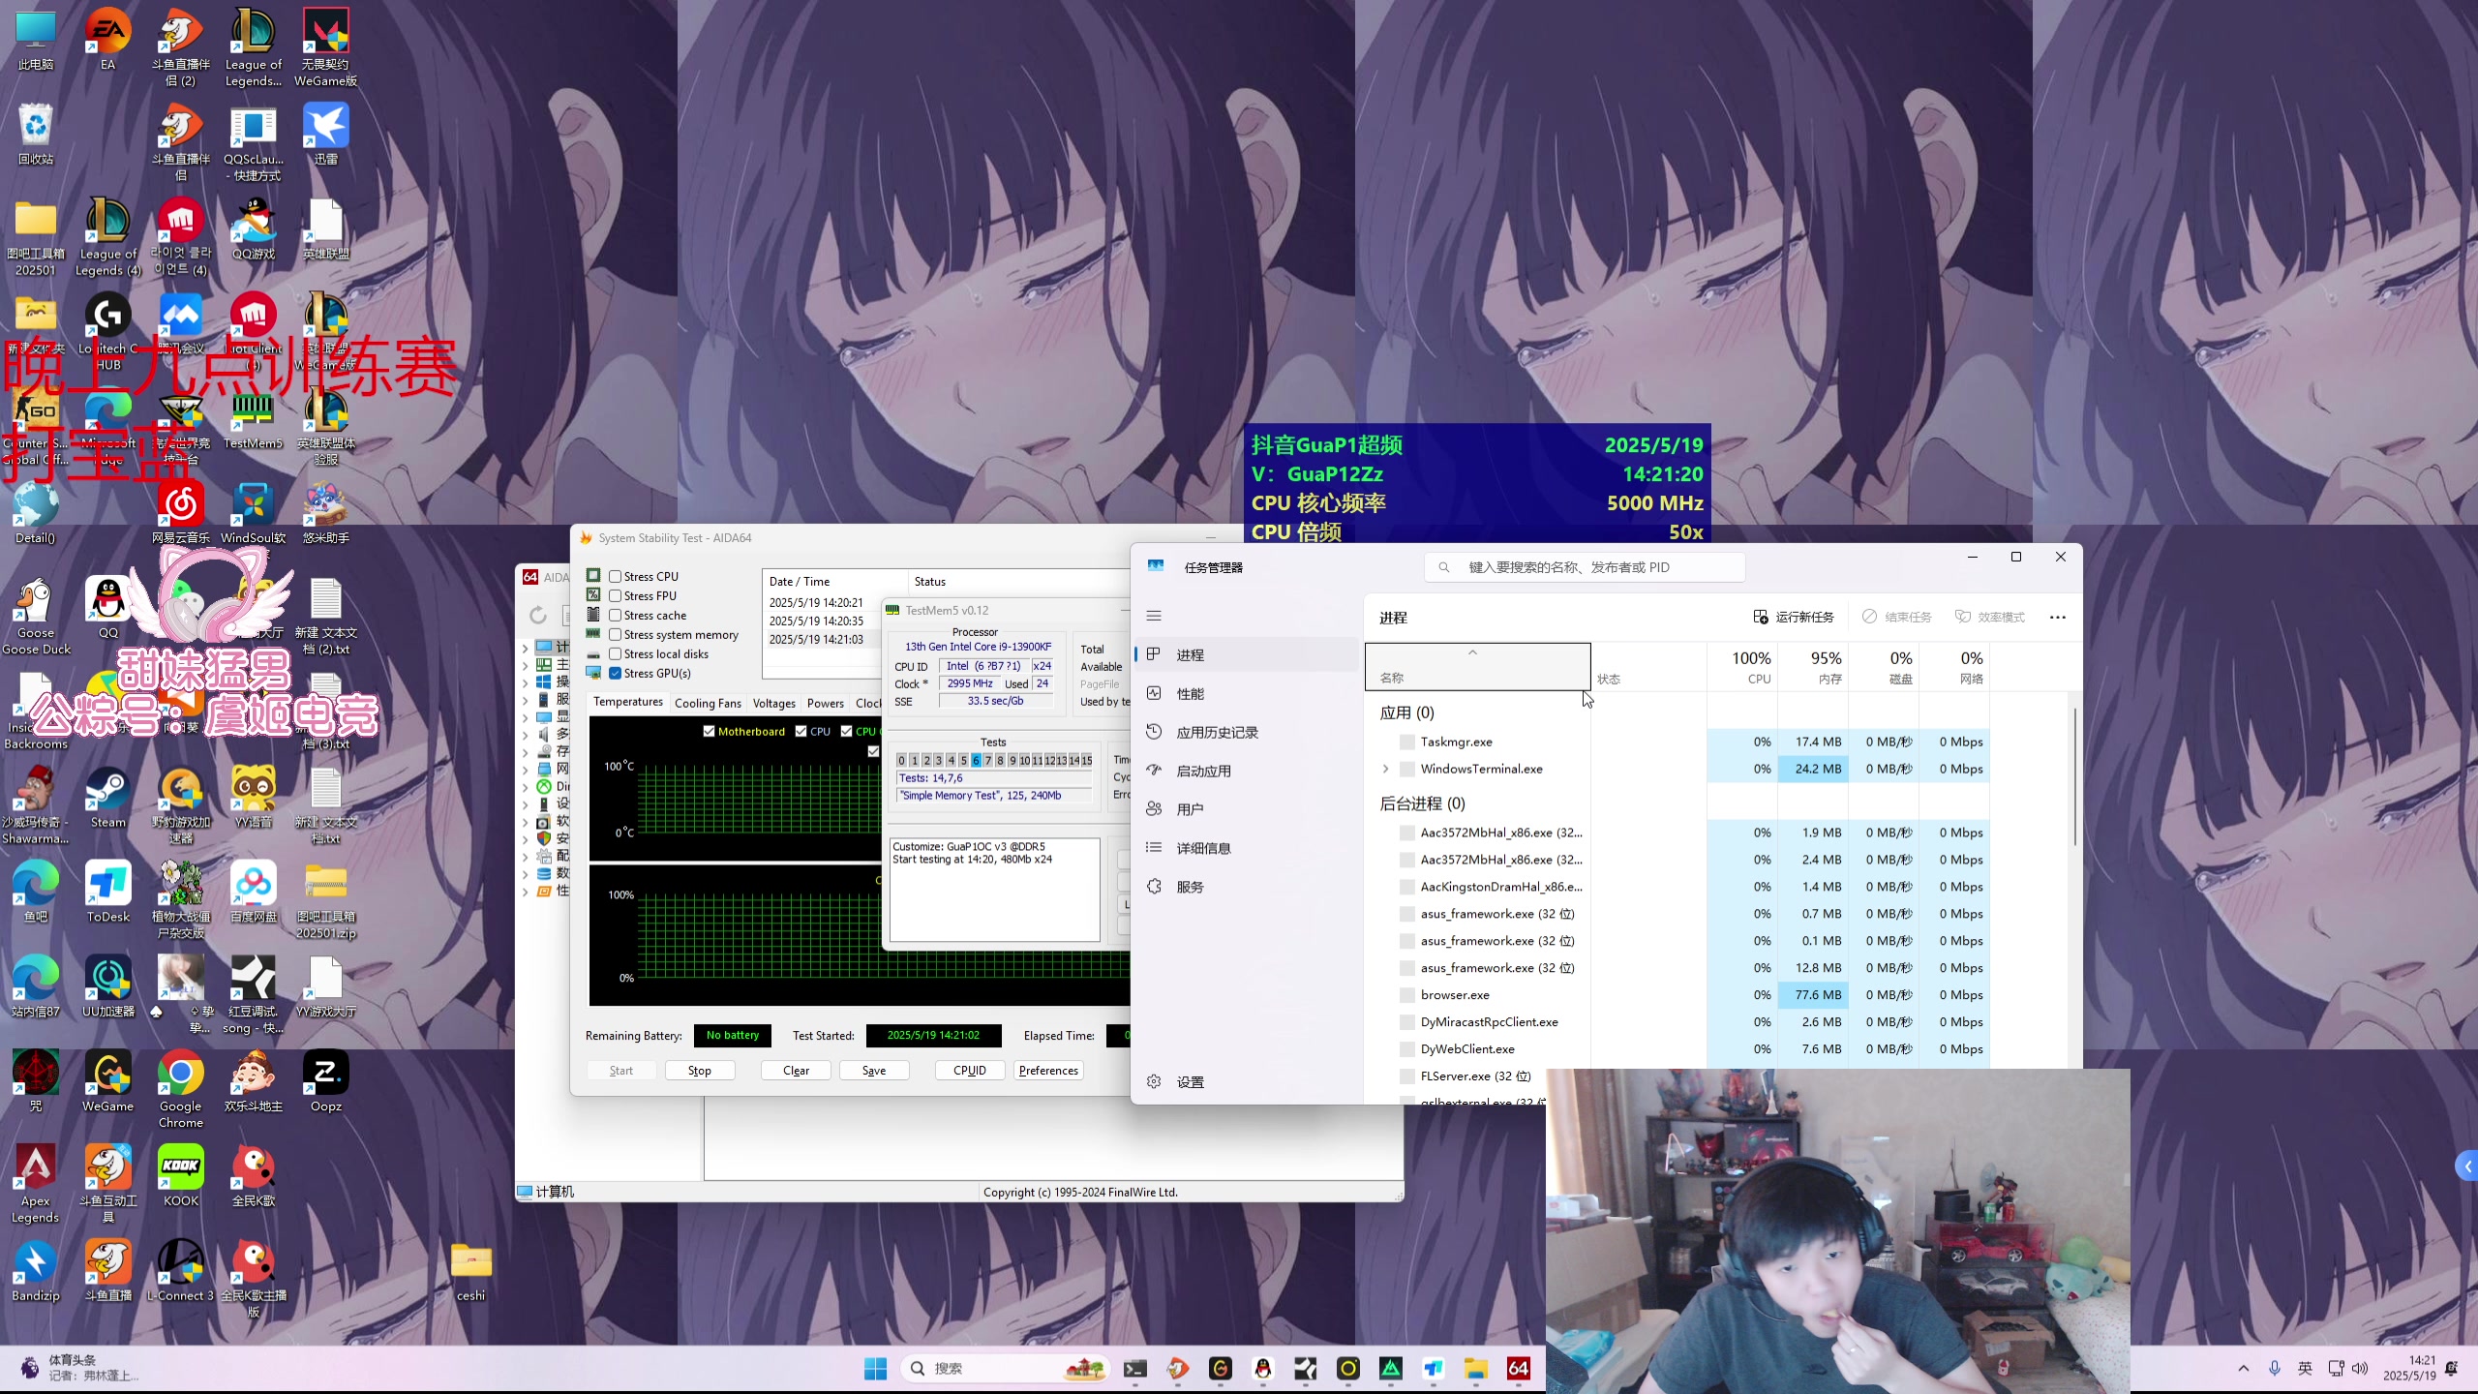Screen dimensions: 2478x1394
Task: Open Task Manager settings gear
Action: point(1154,1082)
